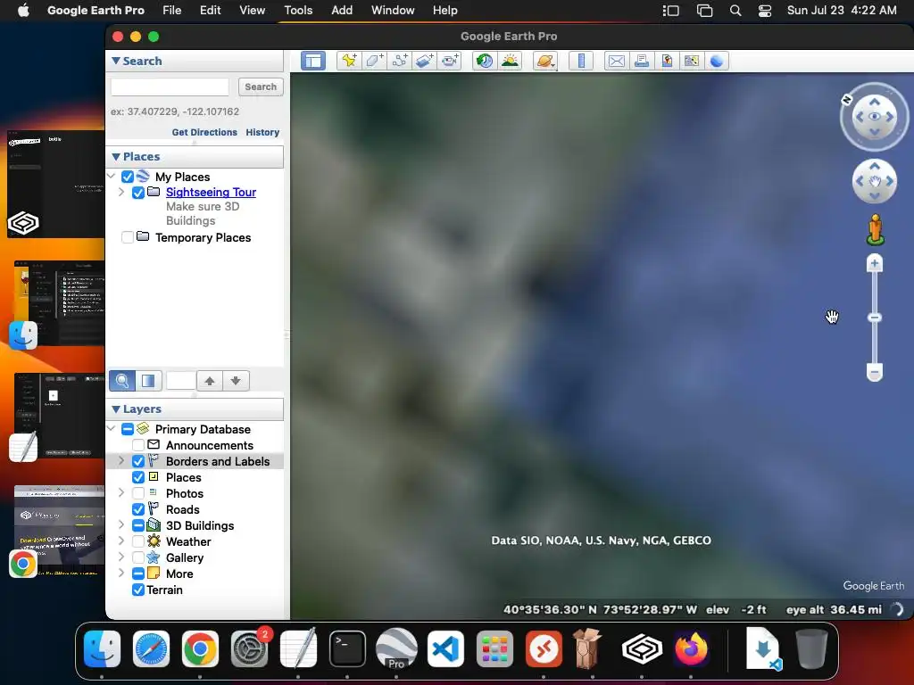Click the Move joystick hand center
914x685 pixels.
click(875, 181)
